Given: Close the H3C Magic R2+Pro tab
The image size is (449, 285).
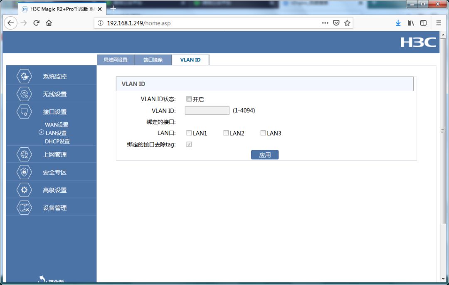Looking at the screenshot, I should click(x=100, y=9).
